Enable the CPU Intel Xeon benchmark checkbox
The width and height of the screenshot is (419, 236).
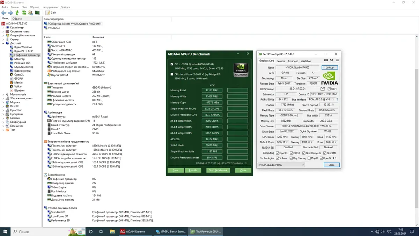[172, 74]
